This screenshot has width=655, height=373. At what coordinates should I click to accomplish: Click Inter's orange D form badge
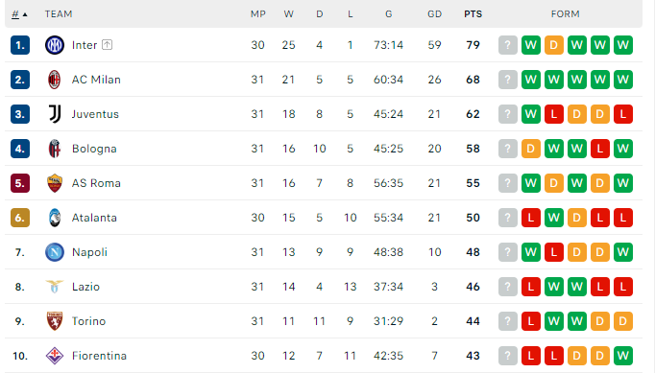[554, 45]
